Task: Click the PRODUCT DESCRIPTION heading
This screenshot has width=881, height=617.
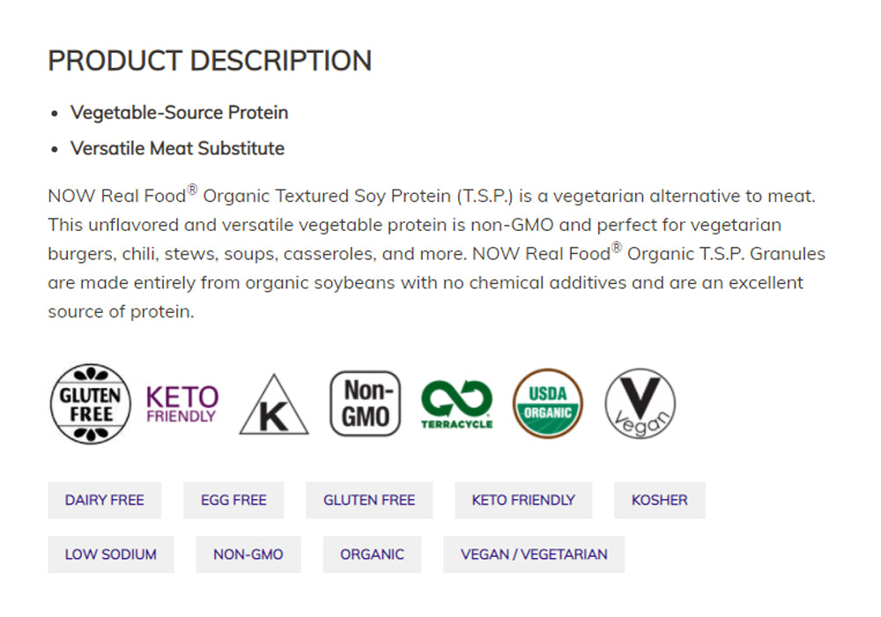Action: pyautogui.click(x=210, y=61)
